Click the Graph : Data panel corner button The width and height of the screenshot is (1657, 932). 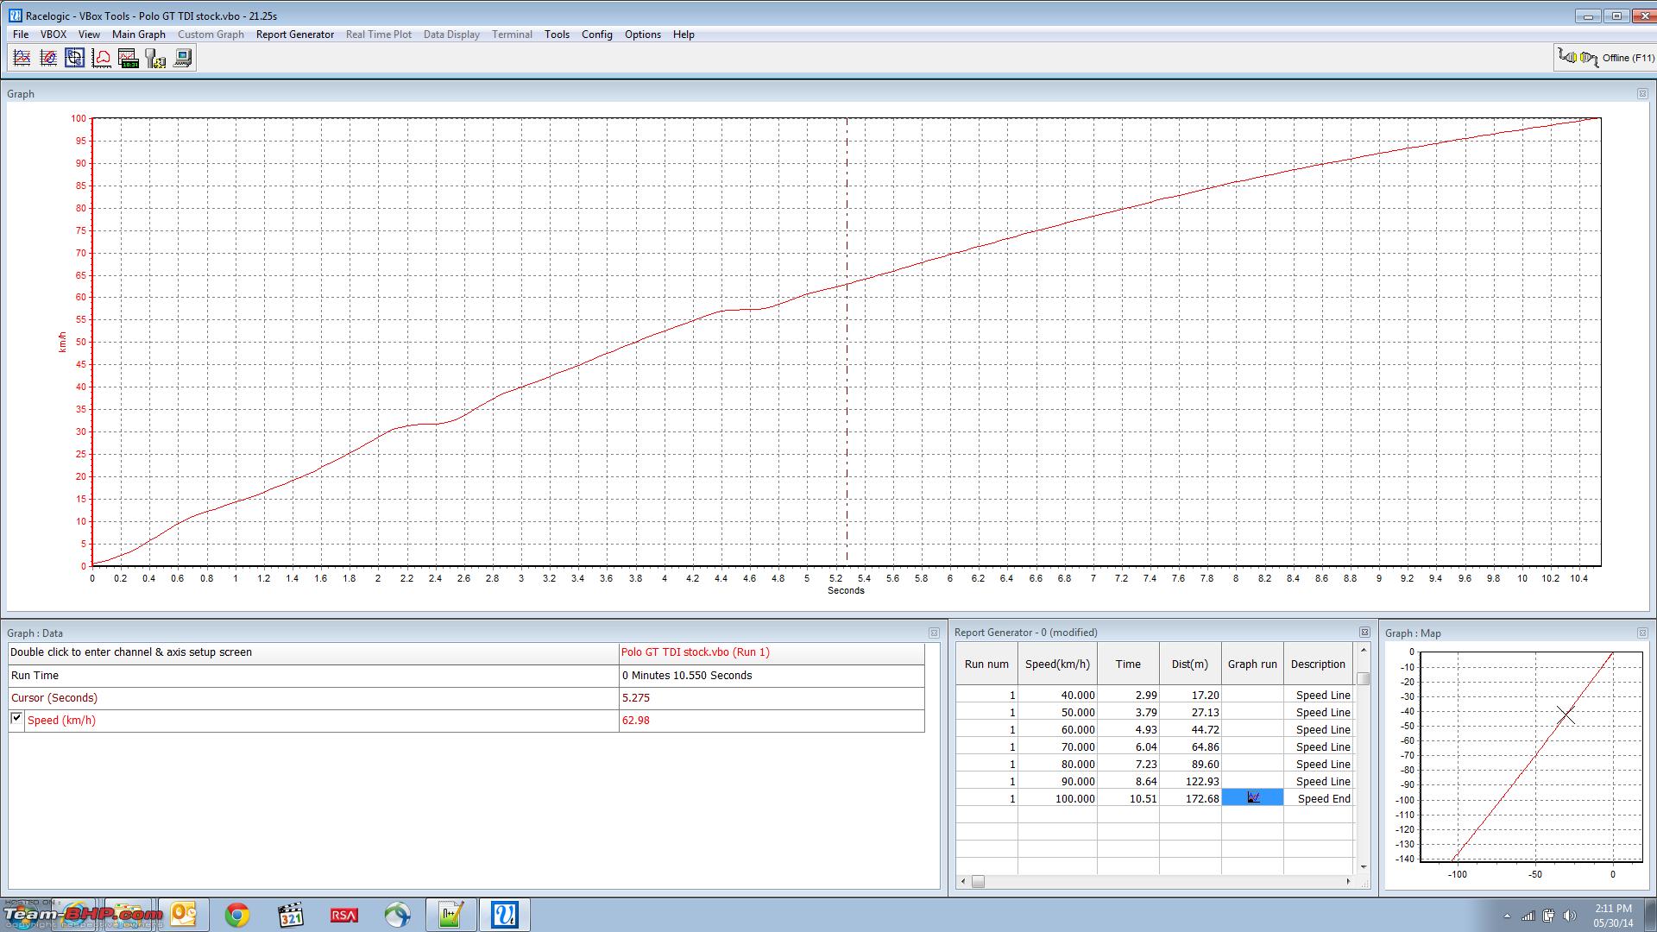tap(933, 633)
